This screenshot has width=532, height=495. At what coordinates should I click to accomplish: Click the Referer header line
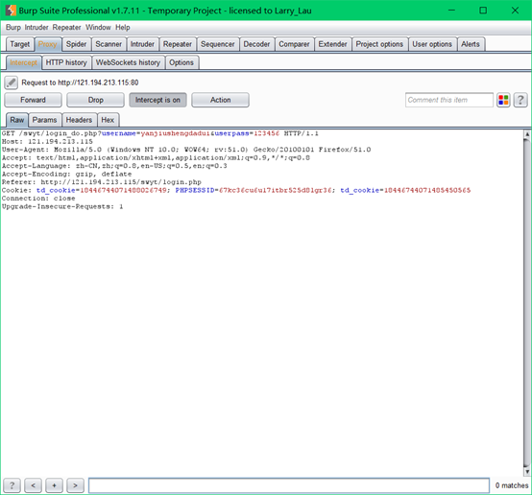[x=102, y=182]
